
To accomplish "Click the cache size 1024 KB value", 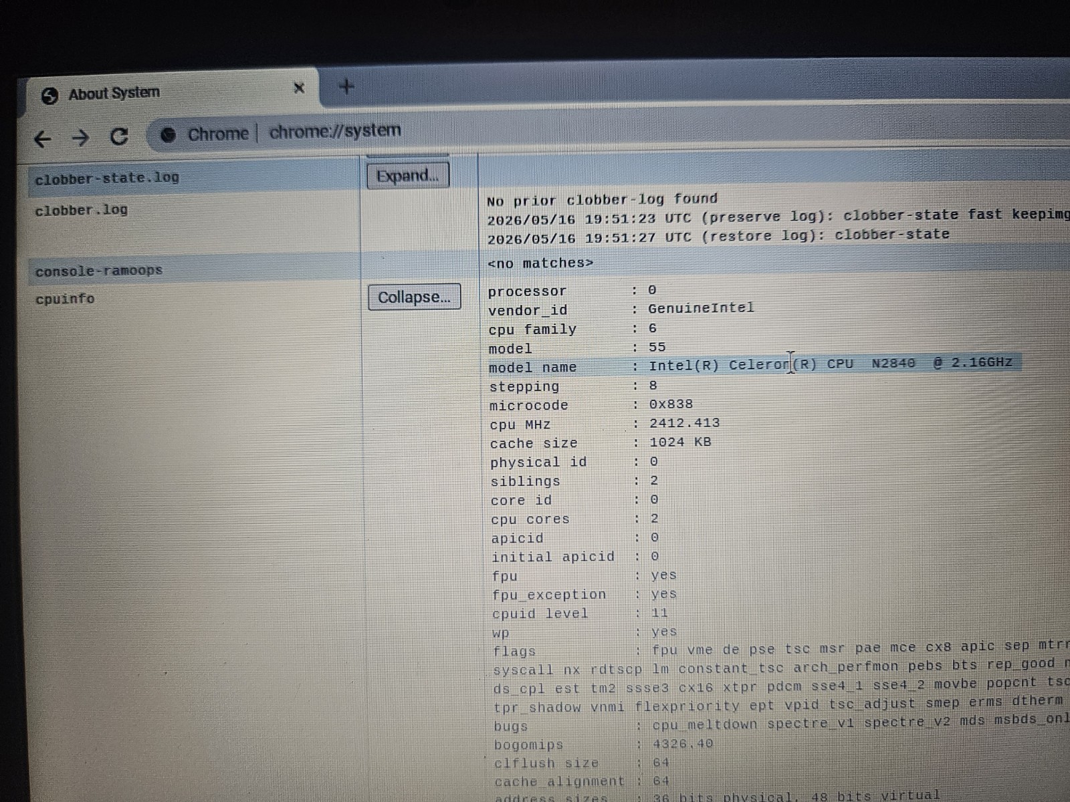I will point(681,442).
